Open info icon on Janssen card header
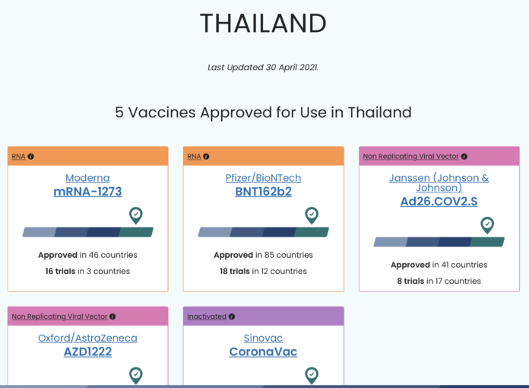The image size is (529, 388). (464, 157)
